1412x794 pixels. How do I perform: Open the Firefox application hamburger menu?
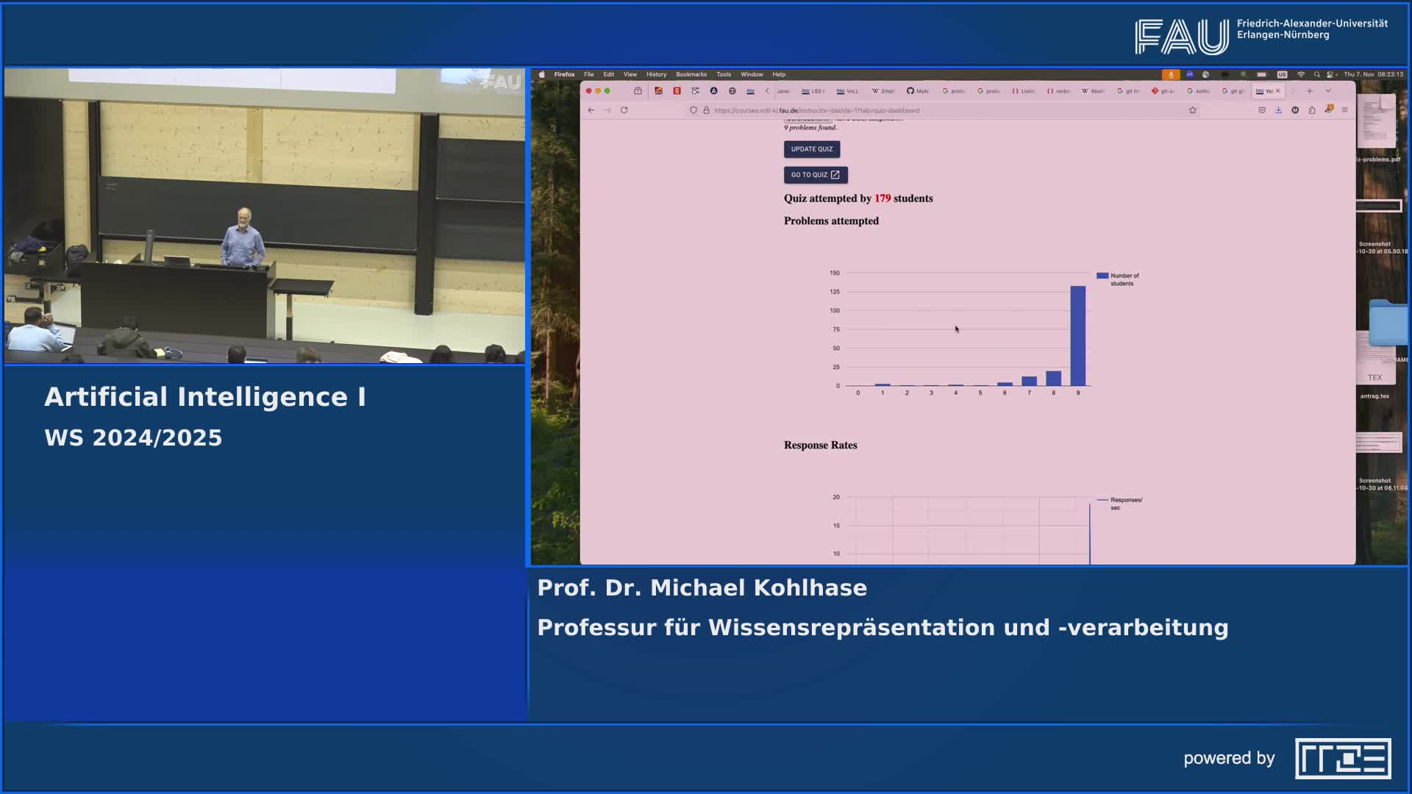[1345, 110]
